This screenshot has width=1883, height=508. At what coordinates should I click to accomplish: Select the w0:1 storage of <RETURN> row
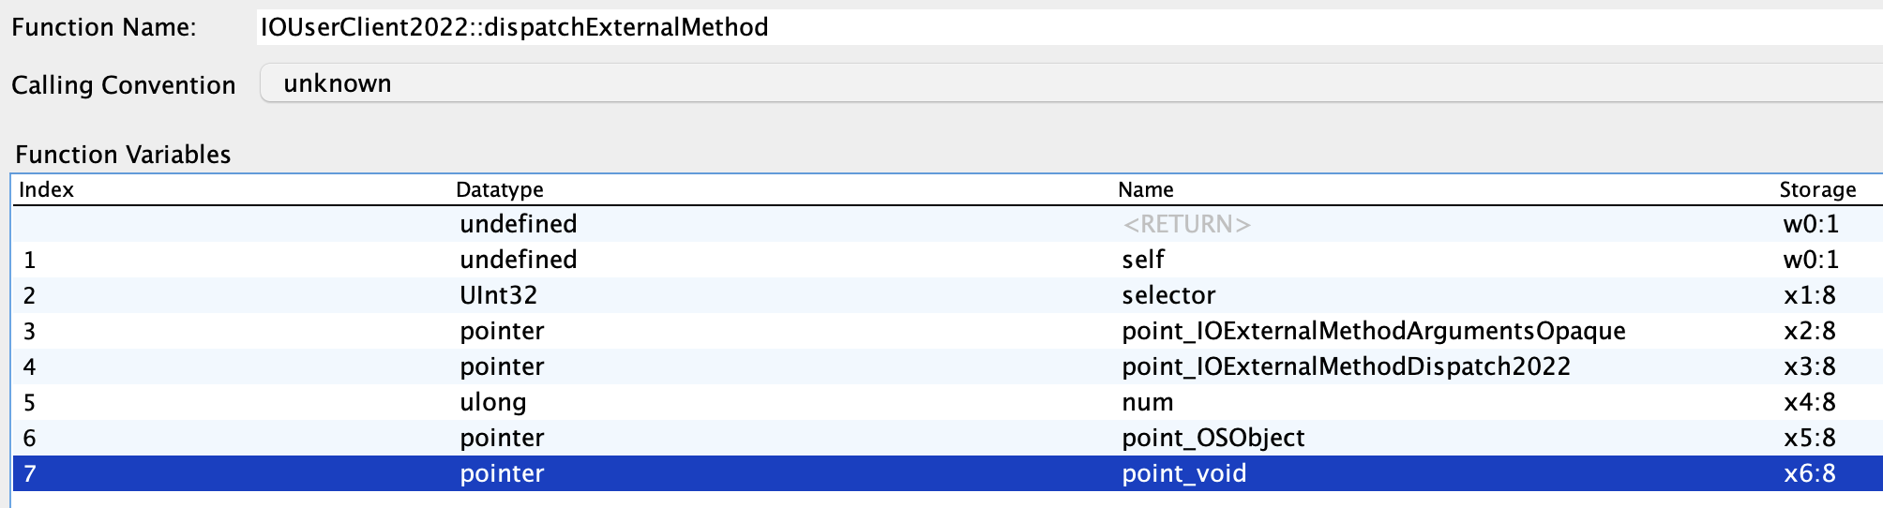pyautogui.click(x=1811, y=224)
